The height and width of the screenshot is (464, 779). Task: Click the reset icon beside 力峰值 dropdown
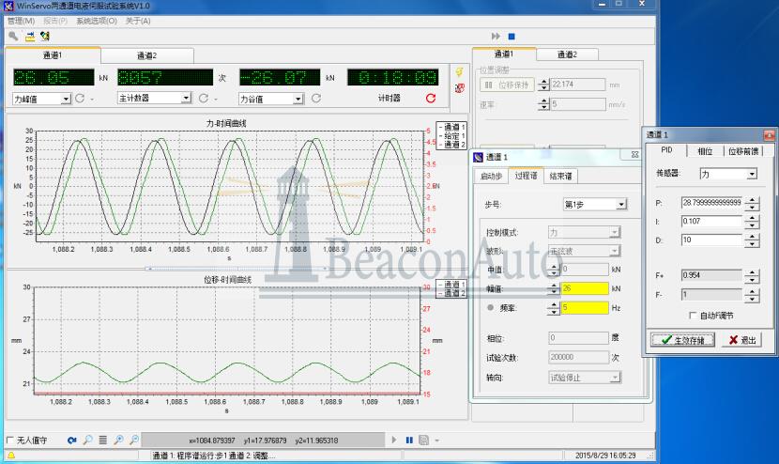coord(80,98)
